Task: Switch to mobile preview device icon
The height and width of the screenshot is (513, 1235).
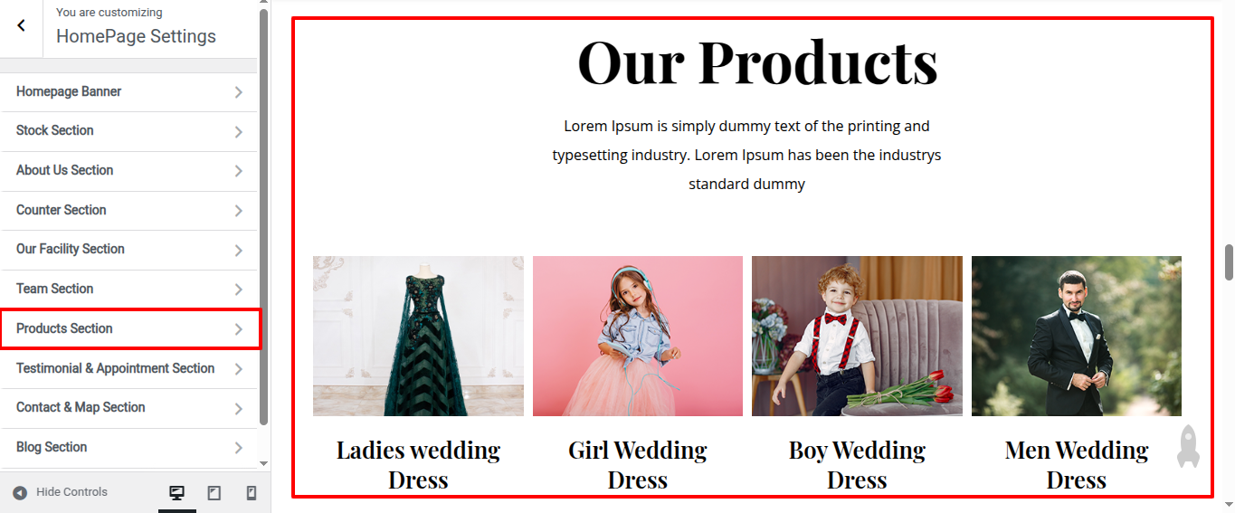Action: pos(252,493)
